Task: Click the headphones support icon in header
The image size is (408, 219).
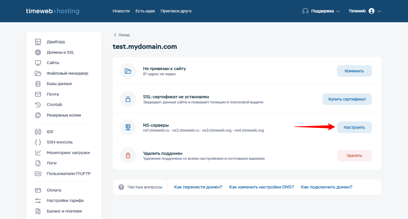Action: click(305, 11)
